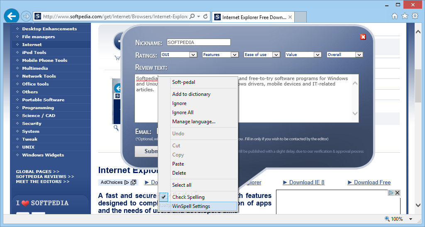Open the zoom level dropdown arrow
The height and width of the screenshot is (227, 425).
click(410, 219)
